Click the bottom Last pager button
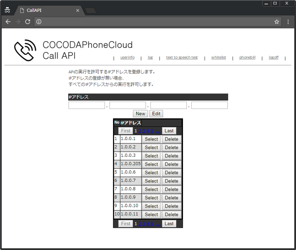Screen dimensions: 296x250 169,224
